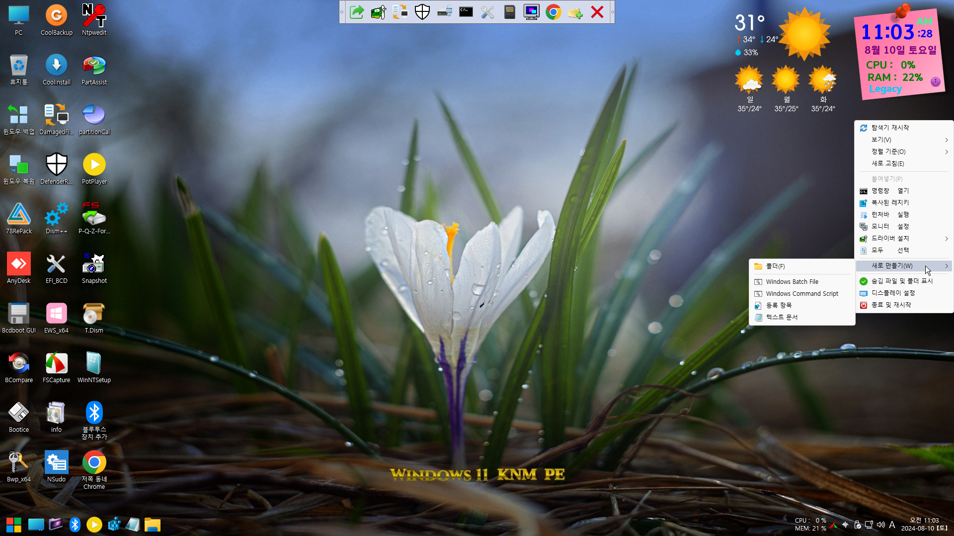
Task: Select the Dism++ desktop icon
Action: tap(56, 219)
